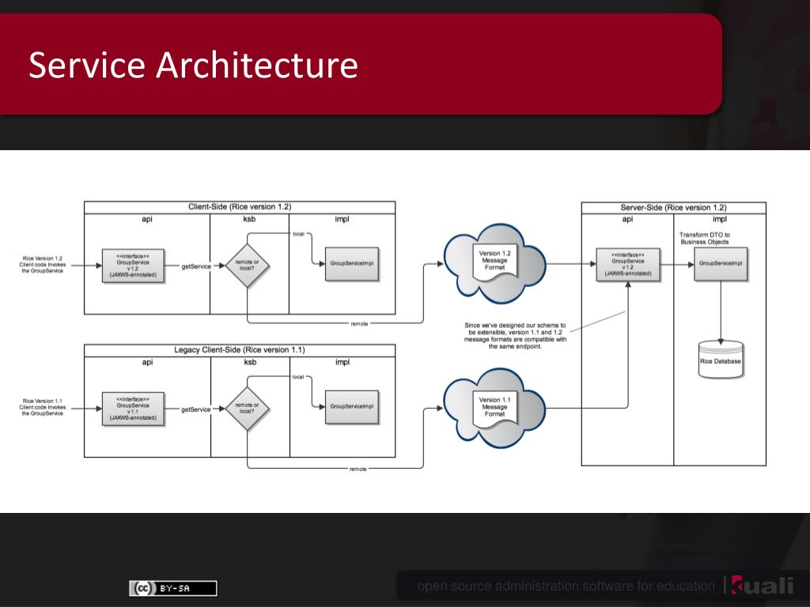Image resolution: width=810 pixels, height=607 pixels.
Task: Click the impl label in Server-Side
Action: 720,220
